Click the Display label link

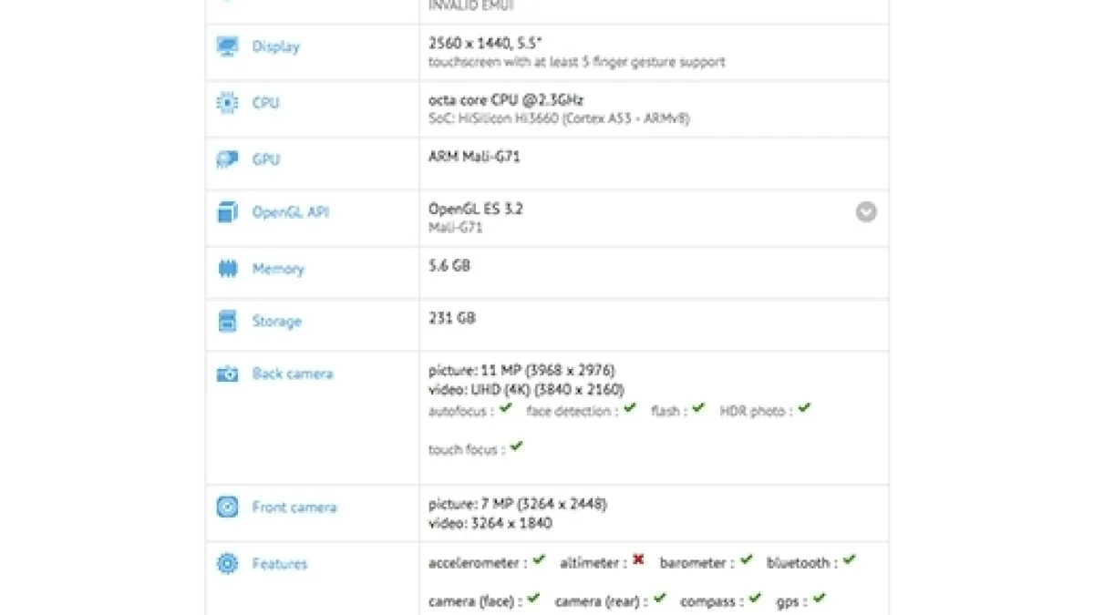[275, 46]
